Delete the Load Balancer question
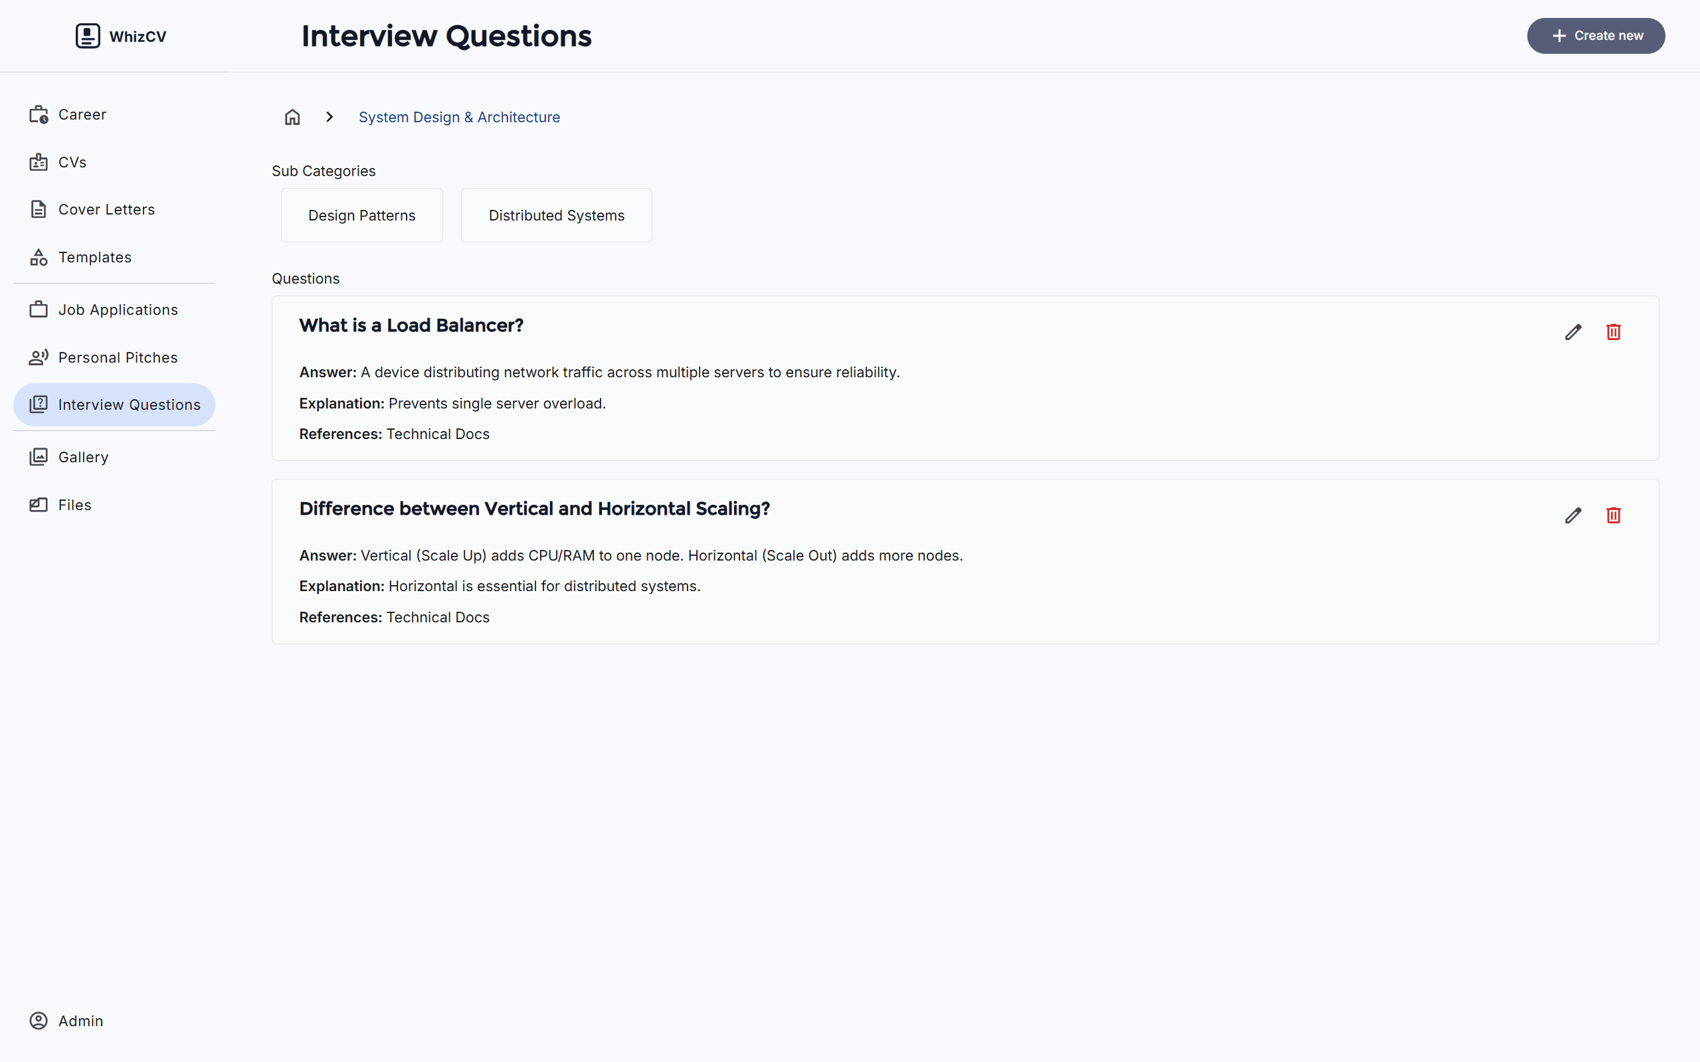This screenshot has height=1062, width=1700. pos(1614,331)
